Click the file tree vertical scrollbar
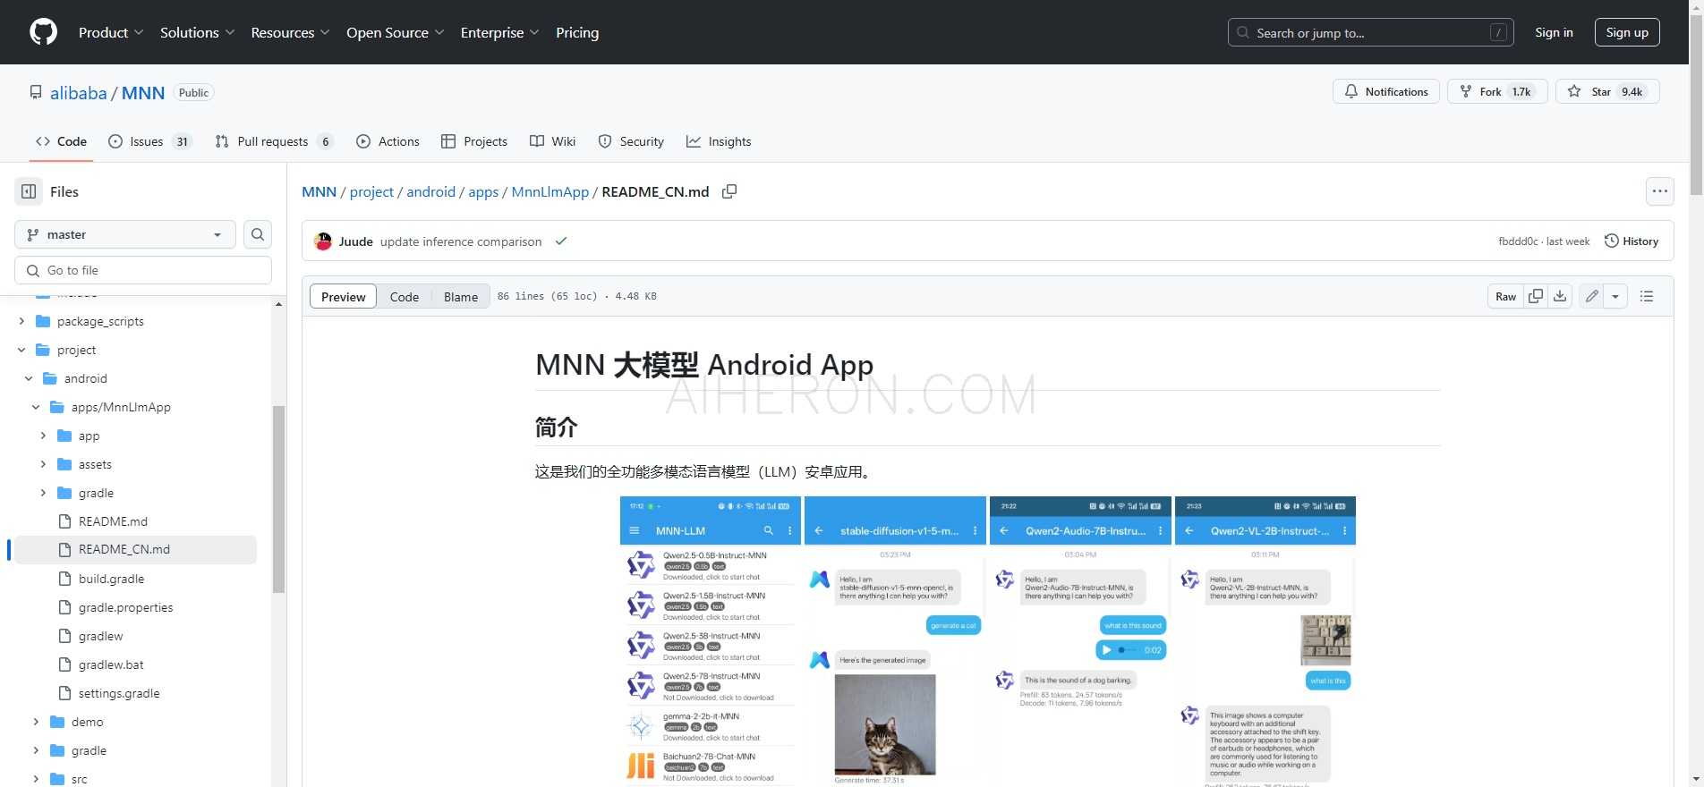The width and height of the screenshot is (1704, 787). click(278, 499)
